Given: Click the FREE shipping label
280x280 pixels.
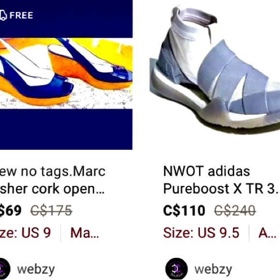Looking at the screenshot, I should coord(21,15).
